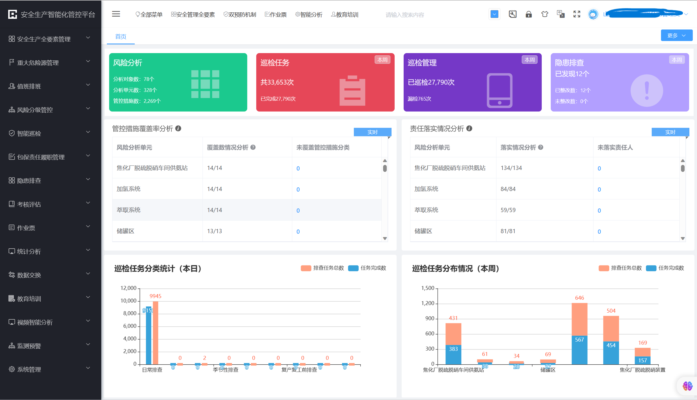Click exclamation icon on 隐患排查 card

(647, 90)
